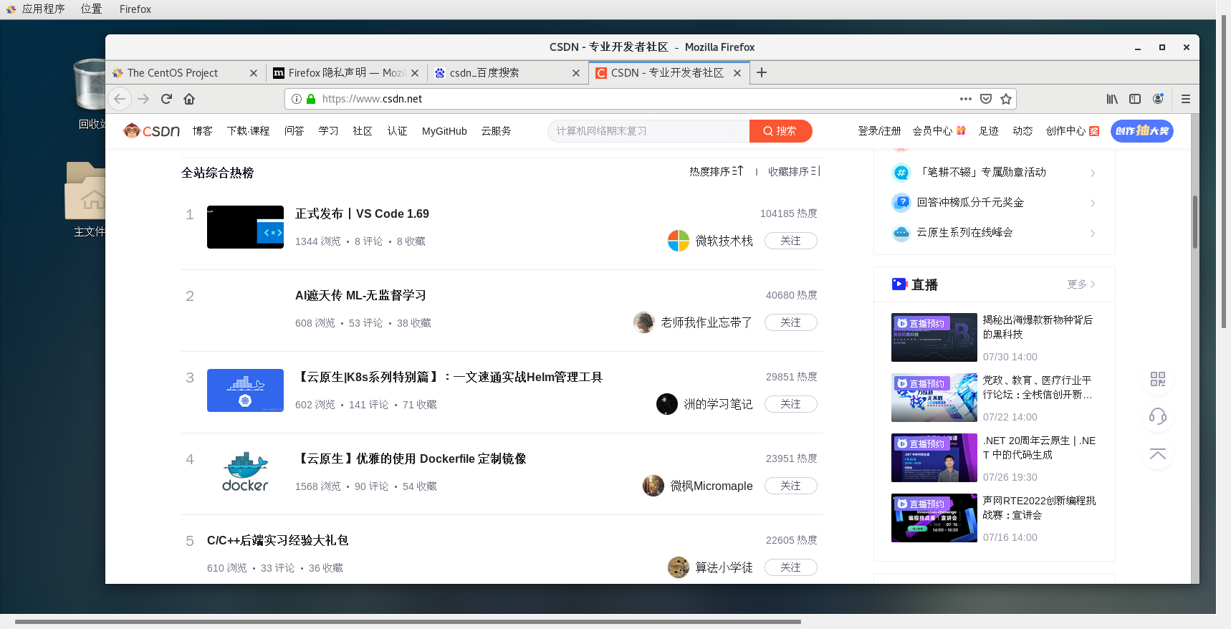Open Firefox account icon
The image size is (1231, 629).
pos(1158,99)
